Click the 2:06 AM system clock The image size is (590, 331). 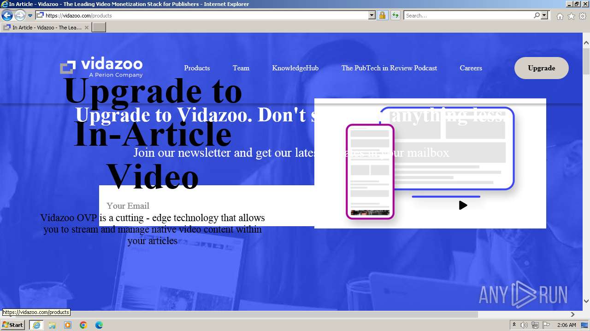click(566, 325)
